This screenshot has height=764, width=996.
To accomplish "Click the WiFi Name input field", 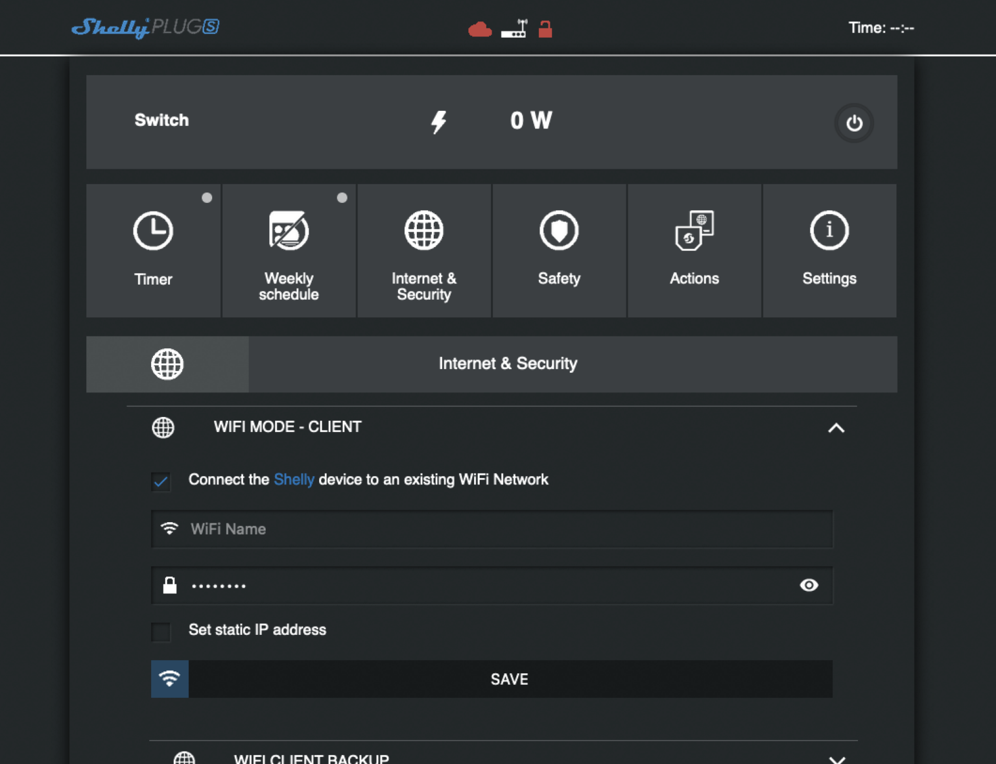I will click(492, 529).
